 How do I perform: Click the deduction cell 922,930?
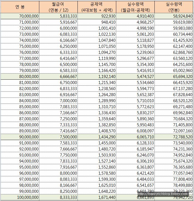(x=97, y=16)
